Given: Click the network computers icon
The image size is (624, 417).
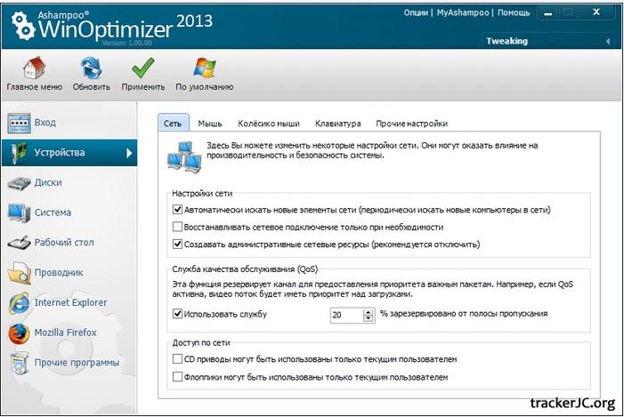Looking at the screenshot, I should click(x=184, y=157).
